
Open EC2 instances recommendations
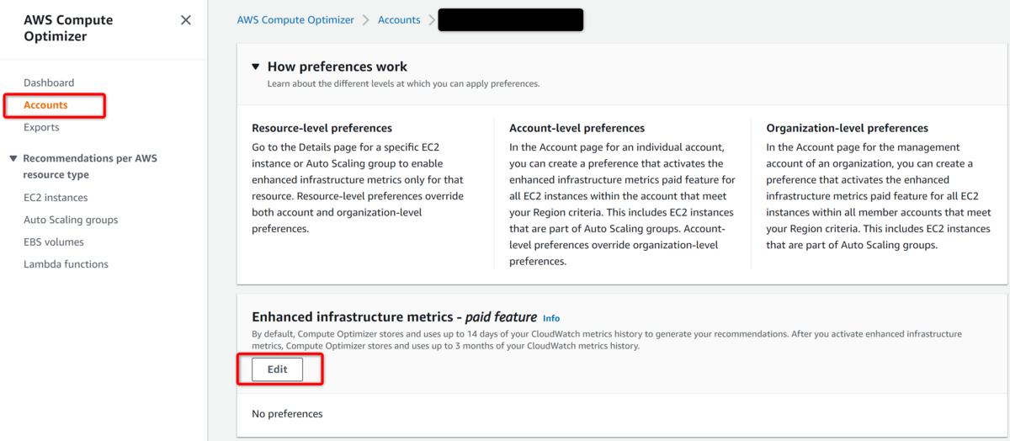[56, 197]
